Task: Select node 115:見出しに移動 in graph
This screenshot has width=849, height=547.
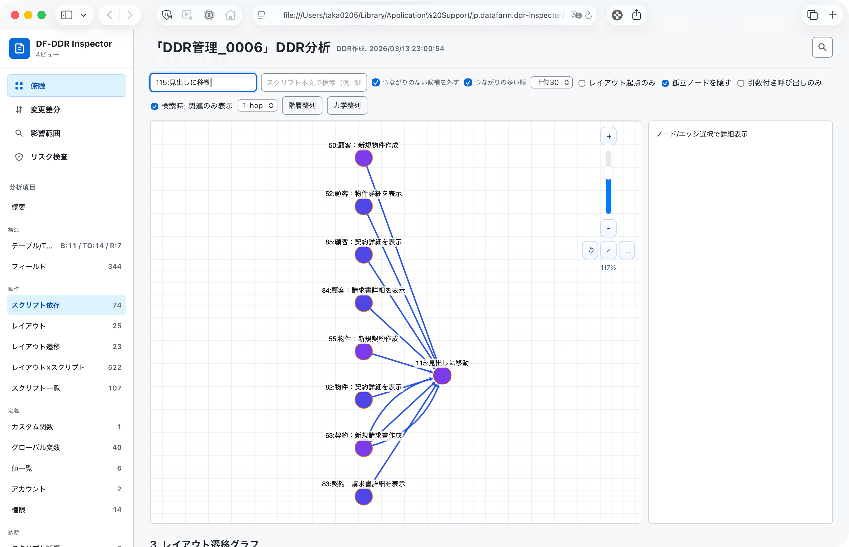Action: tap(442, 376)
